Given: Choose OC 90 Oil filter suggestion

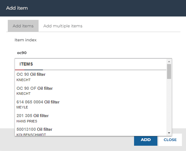Looking at the screenshot, I should pyautogui.click(x=91, y=77).
